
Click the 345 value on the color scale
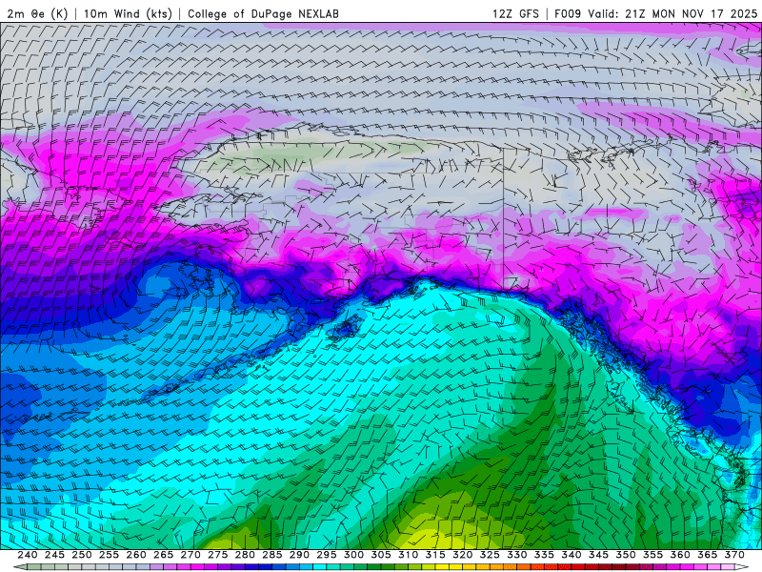(x=599, y=555)
